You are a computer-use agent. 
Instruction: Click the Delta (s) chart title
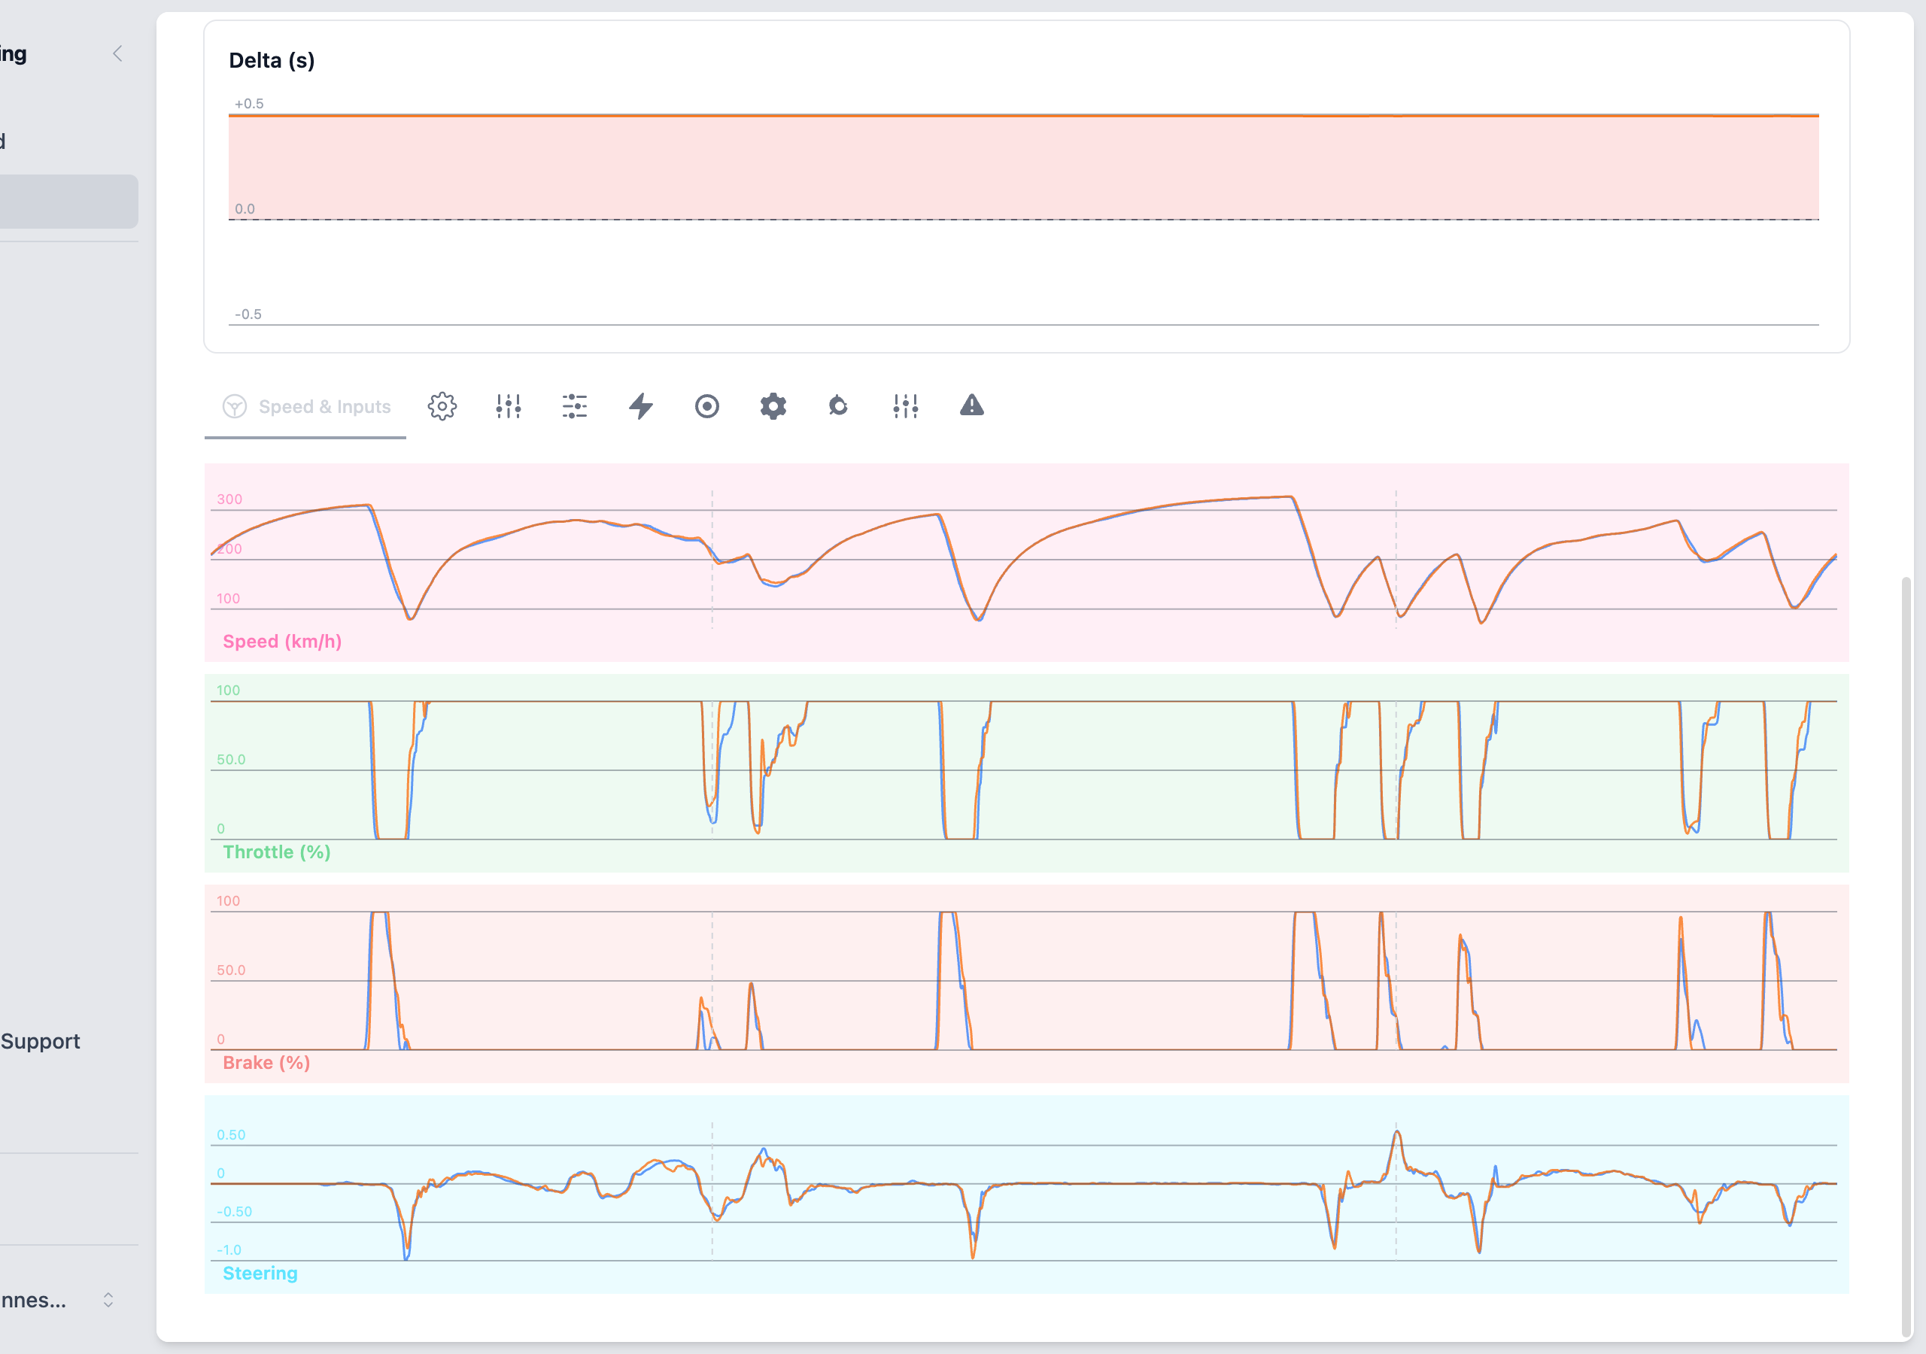pos(272,60)
